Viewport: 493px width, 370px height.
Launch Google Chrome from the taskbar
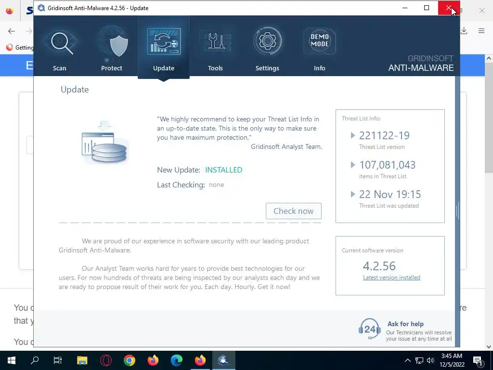point(129,360)
